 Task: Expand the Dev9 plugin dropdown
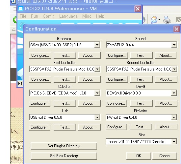click(x=174, y=93)
